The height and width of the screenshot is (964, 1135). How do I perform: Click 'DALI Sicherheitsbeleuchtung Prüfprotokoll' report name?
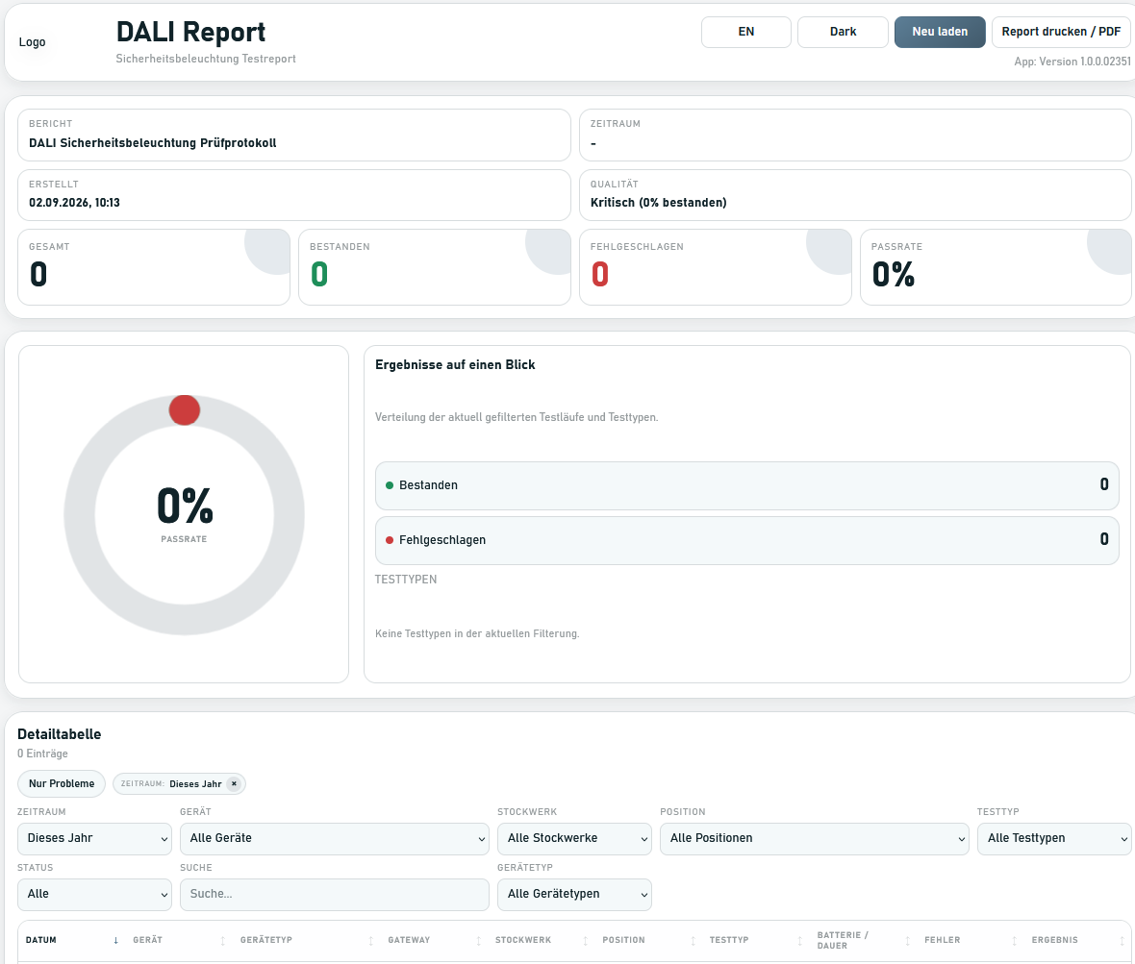[x=153, y=142]
